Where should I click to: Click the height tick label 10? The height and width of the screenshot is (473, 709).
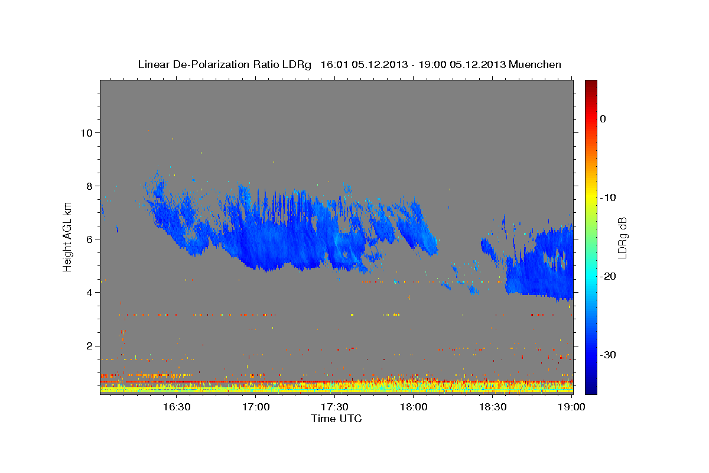tap(87, 132)
